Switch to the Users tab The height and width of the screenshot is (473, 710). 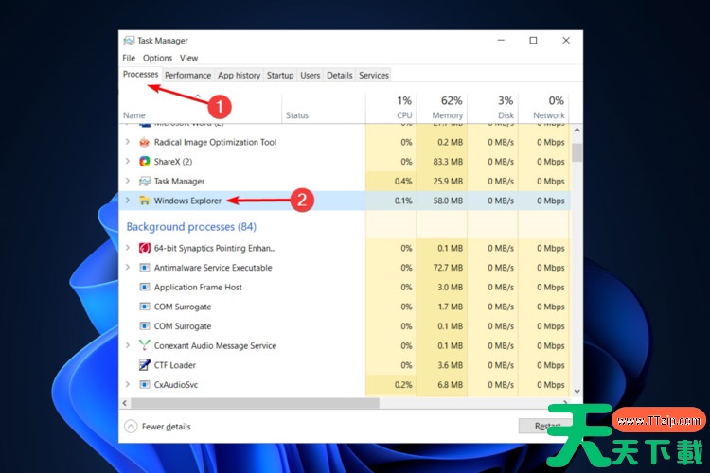(311, 75)
